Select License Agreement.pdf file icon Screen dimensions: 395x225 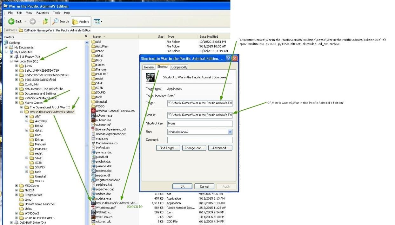[93, 129]
